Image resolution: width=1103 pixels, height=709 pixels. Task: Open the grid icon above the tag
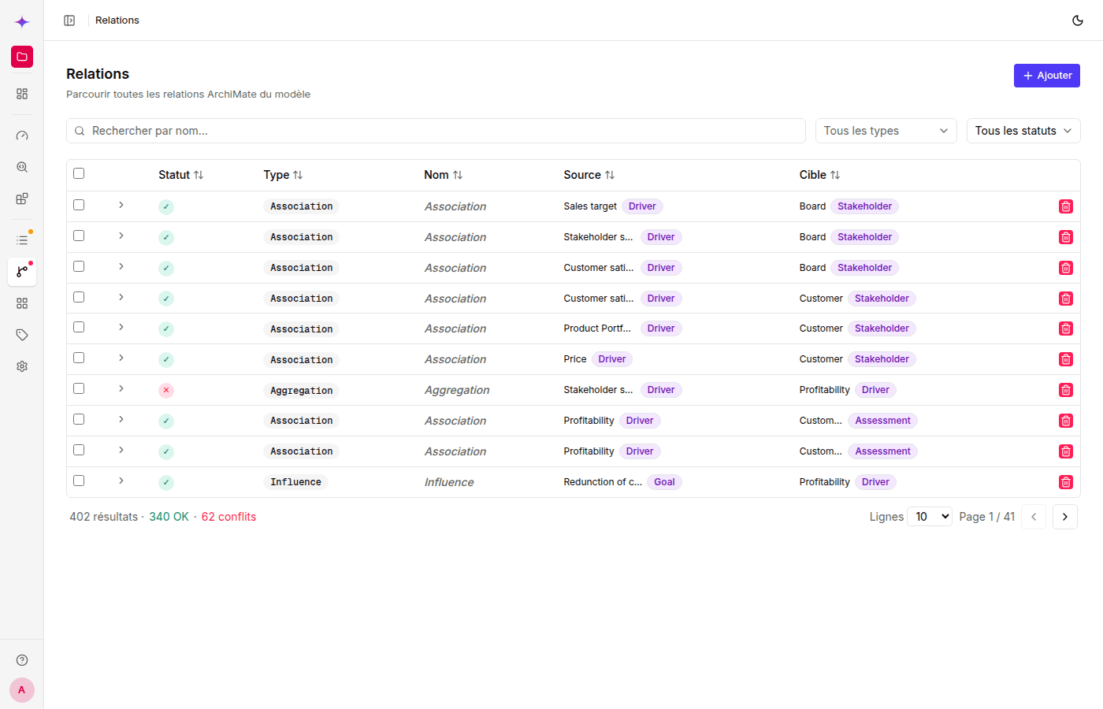click(22, 303)
